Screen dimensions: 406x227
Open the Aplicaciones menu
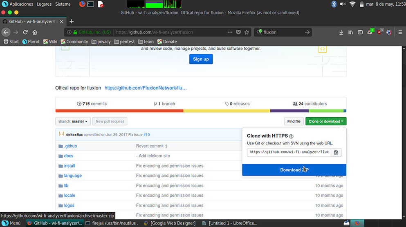pos(20,4)
